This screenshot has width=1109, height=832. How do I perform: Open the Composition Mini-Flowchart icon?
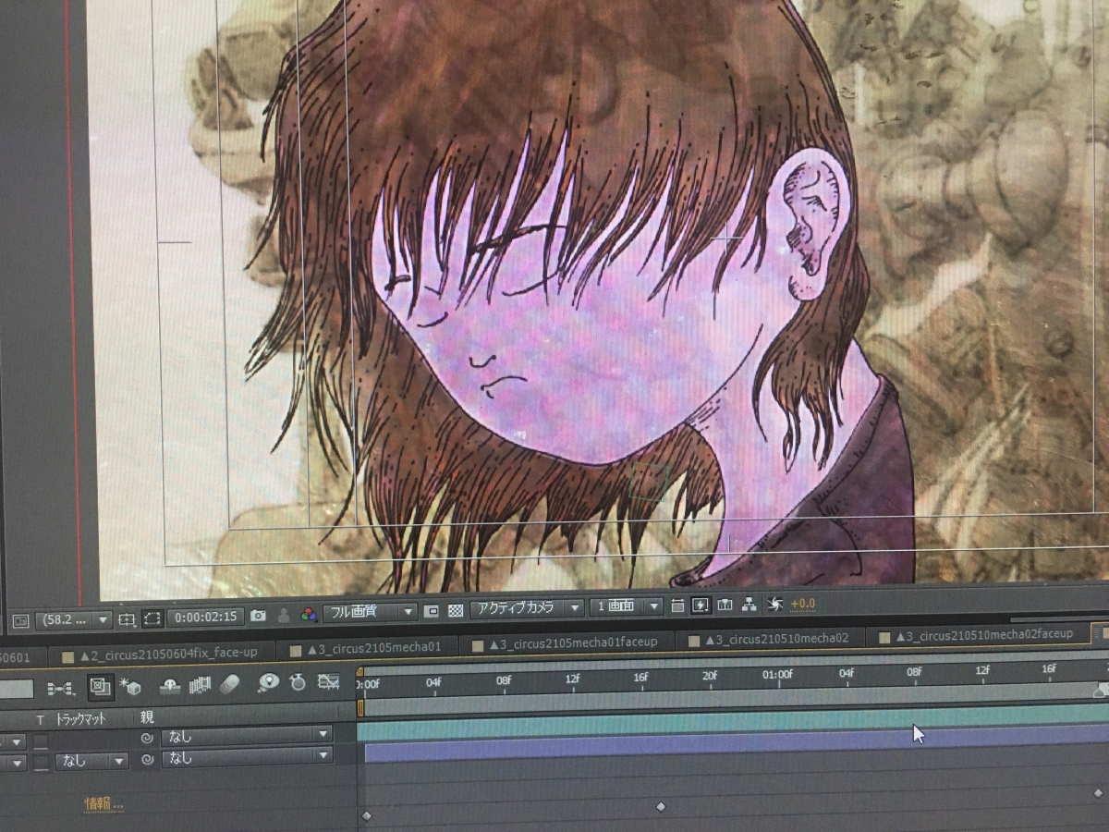pyautogui.click(x=61, y=688)
